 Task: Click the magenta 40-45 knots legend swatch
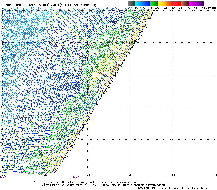coord(192,4)
